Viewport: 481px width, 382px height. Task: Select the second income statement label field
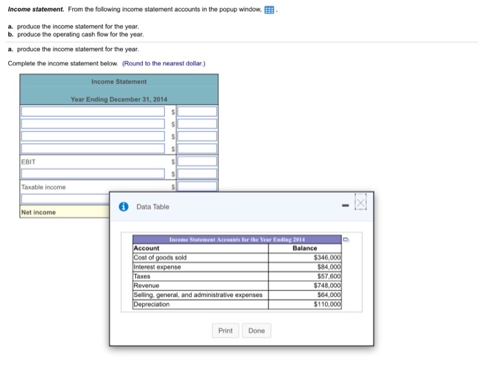point(93,124)
